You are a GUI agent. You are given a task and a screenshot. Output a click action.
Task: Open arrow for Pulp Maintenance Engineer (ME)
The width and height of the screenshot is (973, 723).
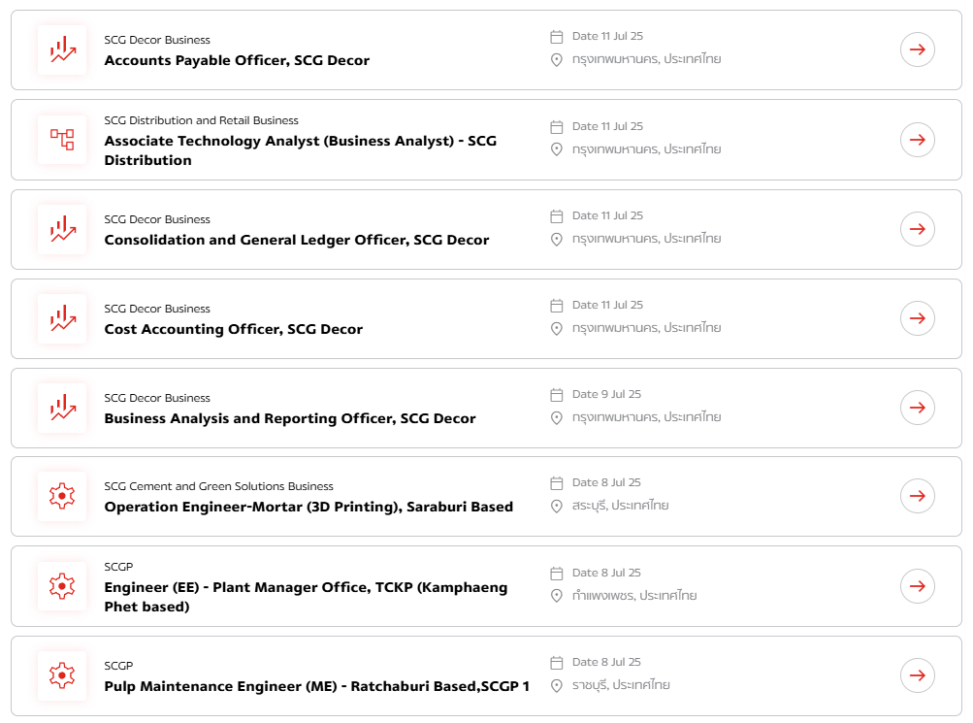point(917,675)
